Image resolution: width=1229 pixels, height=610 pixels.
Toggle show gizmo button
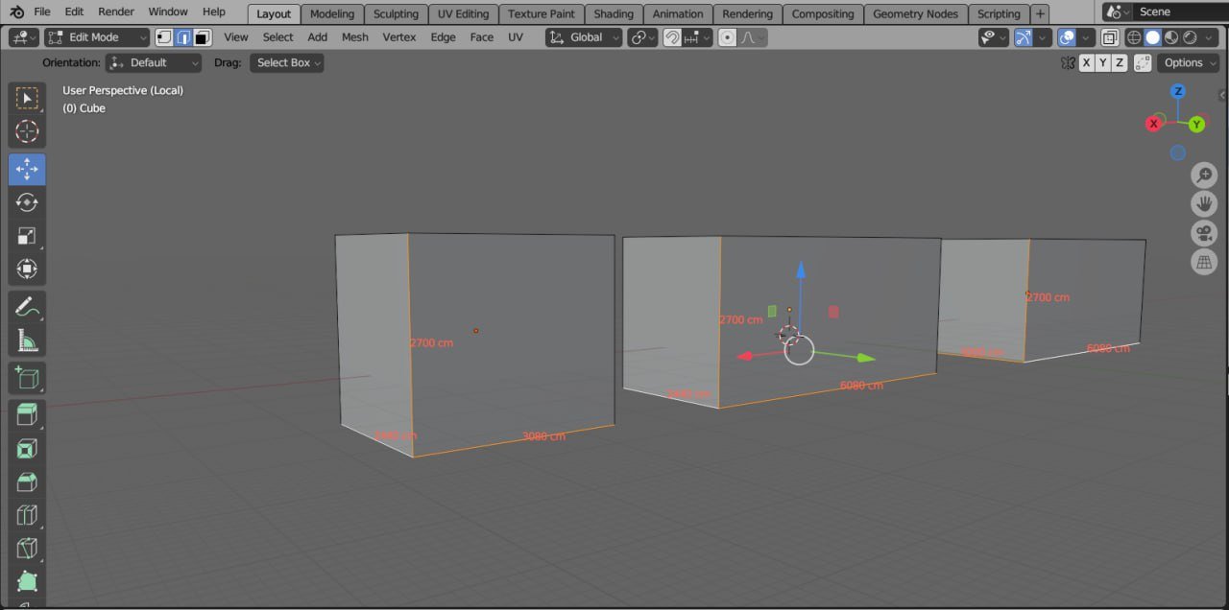[1024, 37]
